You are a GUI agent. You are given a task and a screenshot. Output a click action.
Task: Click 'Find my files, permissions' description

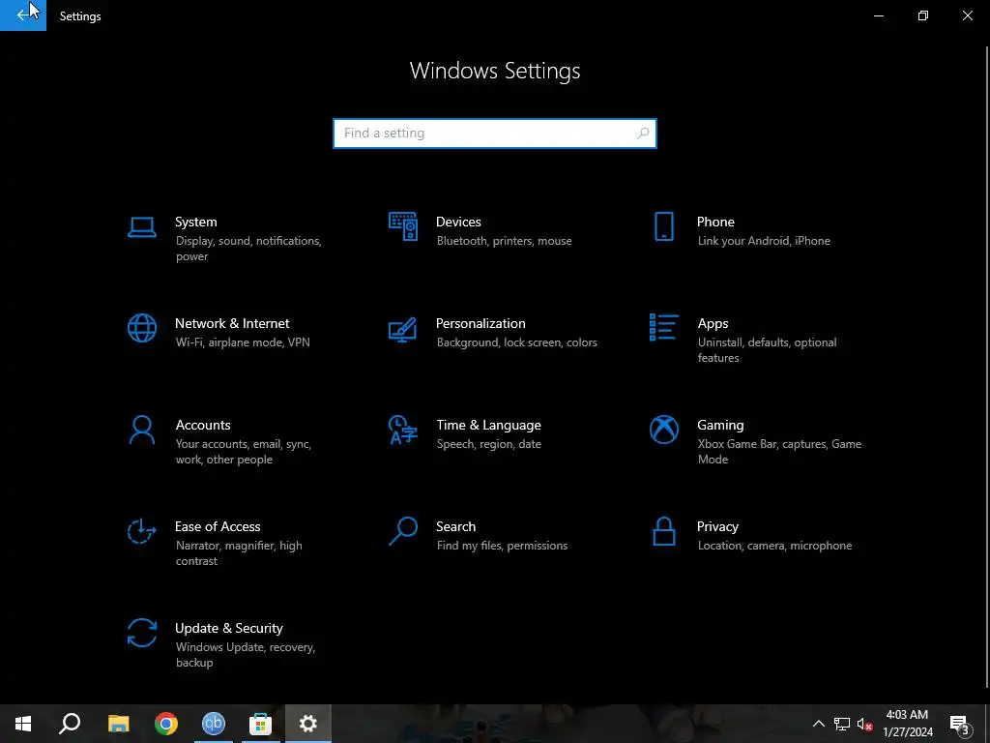(x=502, y=546)
